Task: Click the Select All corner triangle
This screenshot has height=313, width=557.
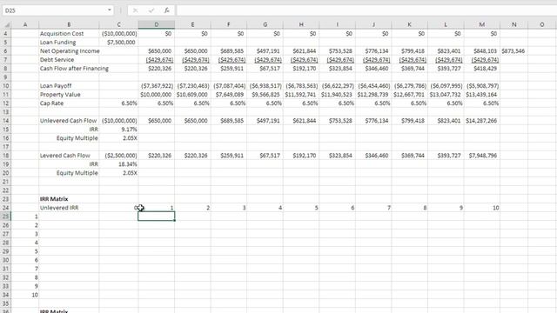Action: coord(6,24)
